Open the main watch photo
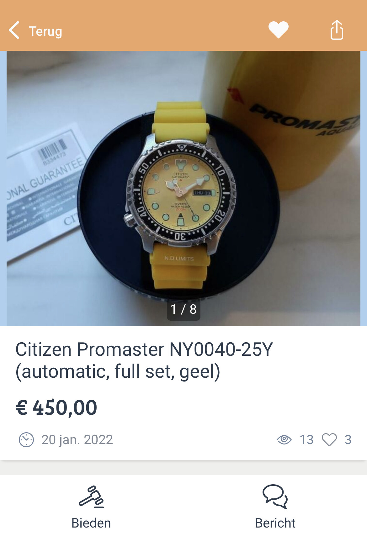The width and height of the screenshot is (367, 536). 183,188
